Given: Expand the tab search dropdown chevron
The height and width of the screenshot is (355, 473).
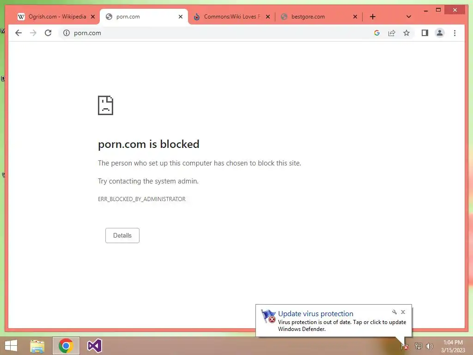Looking at the screenshot, I should (408, 17).
